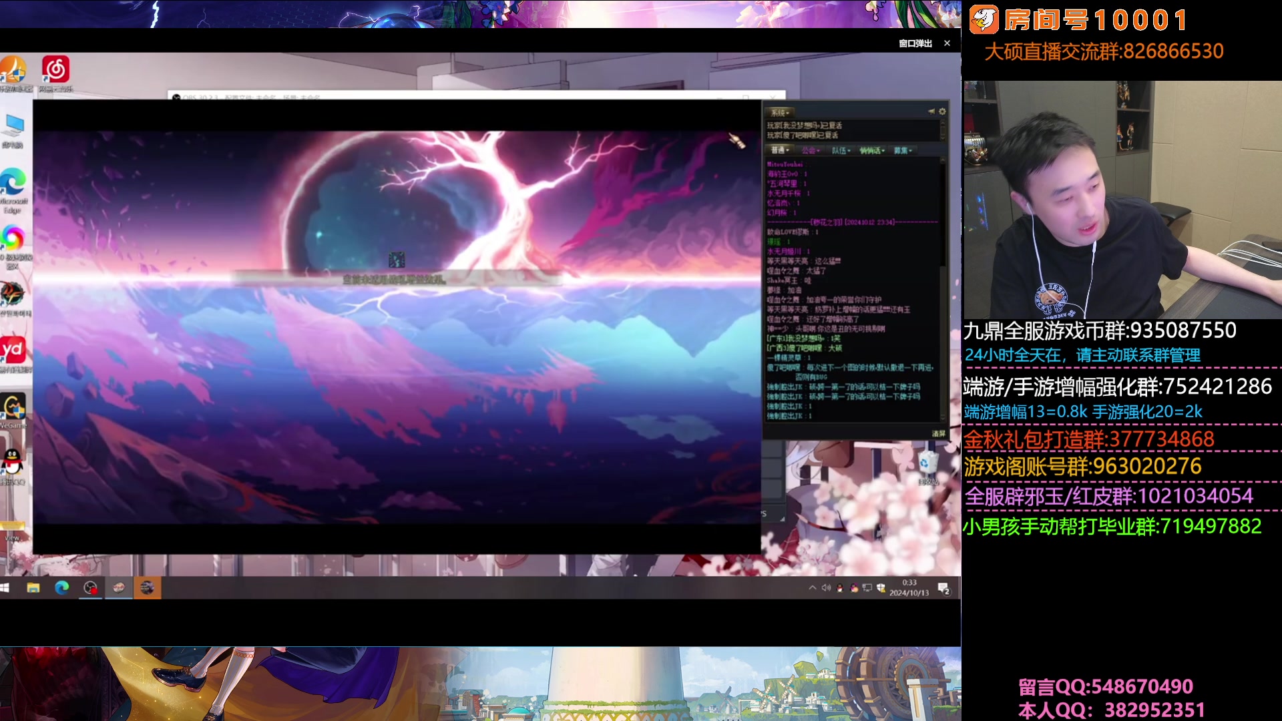Viewport: 1282px width, 721px height.
Task: Click the 大硕直播交流群:826866530 text
Action: click(1104, 51)
